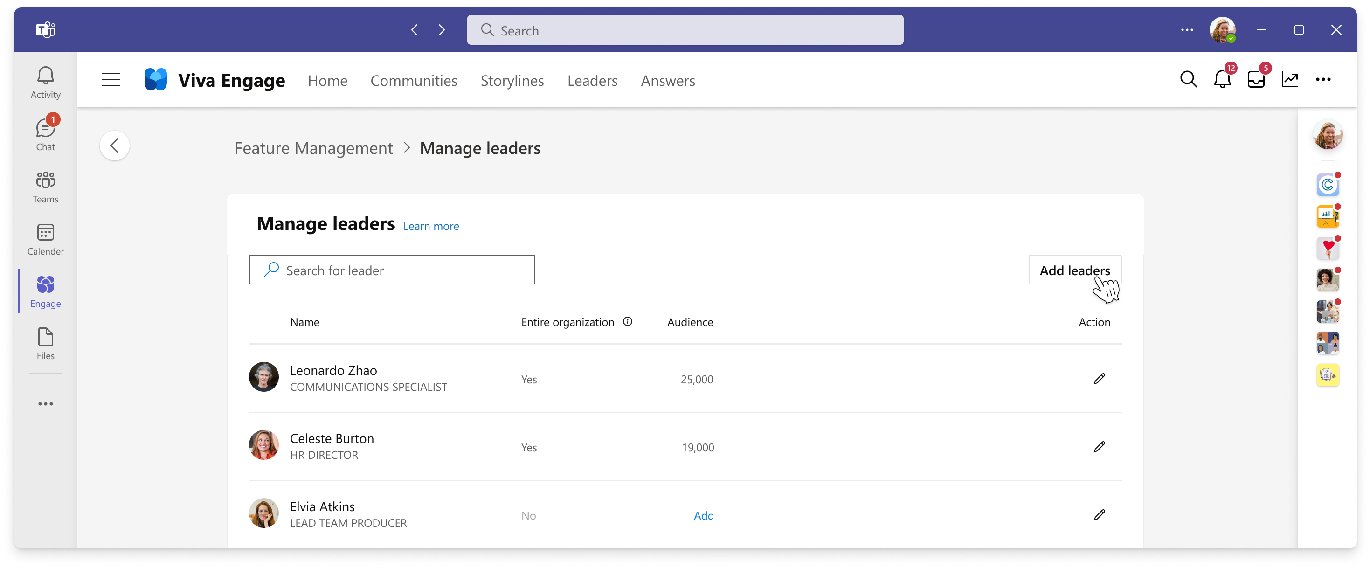1370x568 pixels.
Task: Go forward with the title bar arrow
Action: 442,30
